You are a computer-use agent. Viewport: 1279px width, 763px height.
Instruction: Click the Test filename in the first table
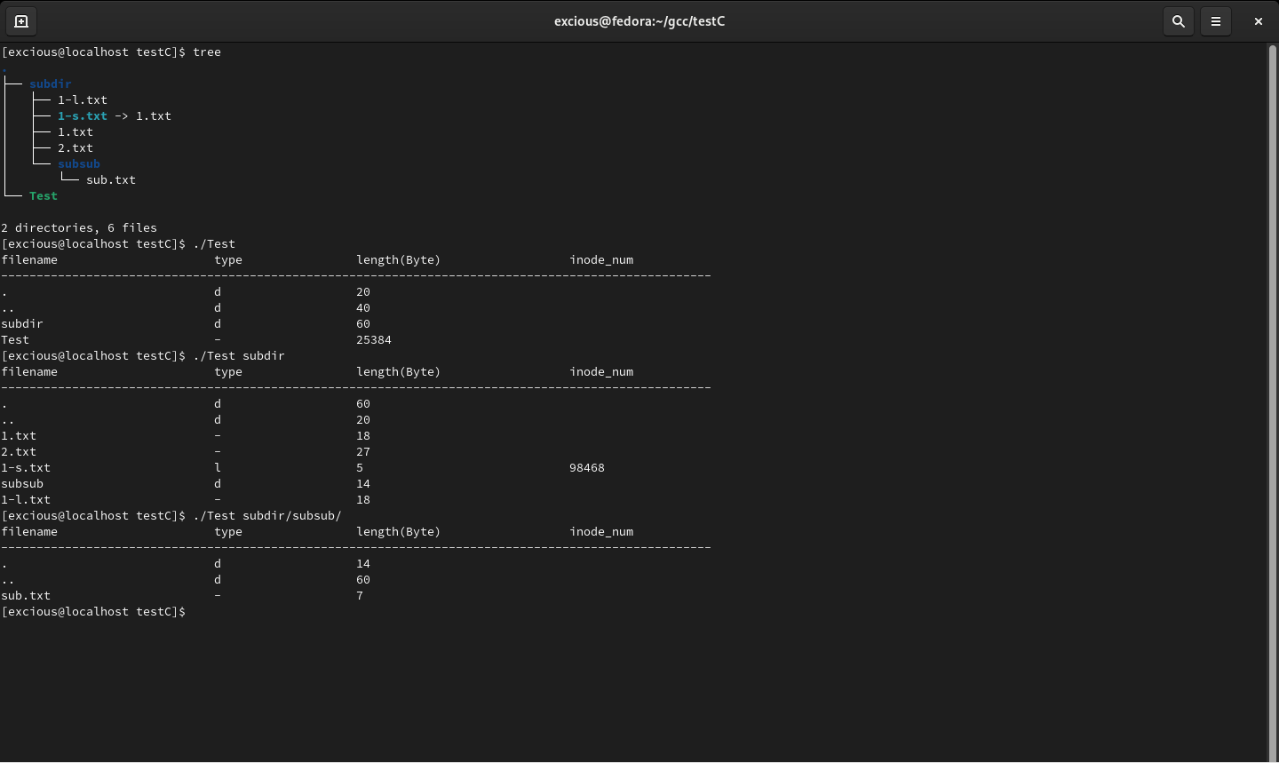[15, 340]
